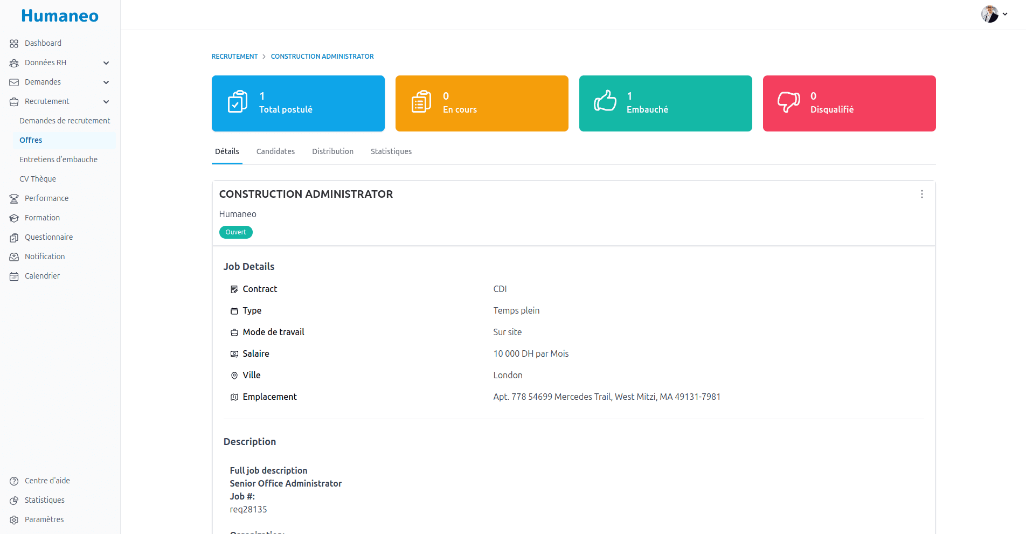Go to Entretiens d'embauche page

(x=58, y=159)
